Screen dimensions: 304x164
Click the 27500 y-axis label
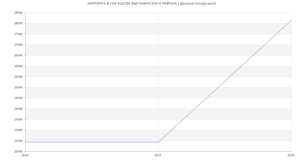[x=18, y=34]
